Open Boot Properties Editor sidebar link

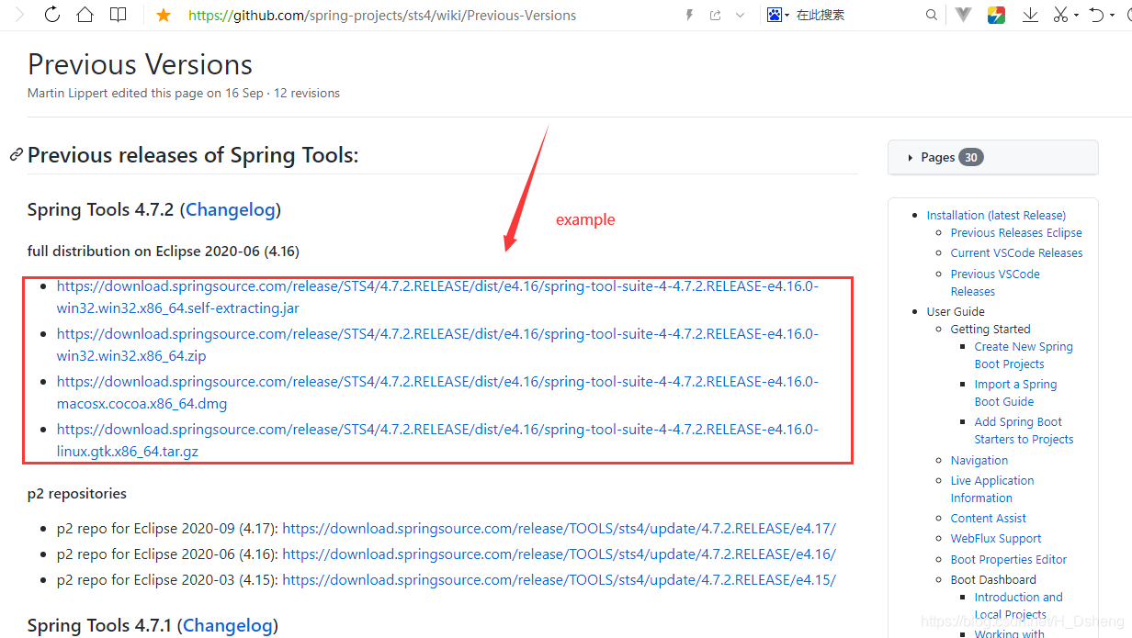pyautogui.click(x=1009, y=559)
